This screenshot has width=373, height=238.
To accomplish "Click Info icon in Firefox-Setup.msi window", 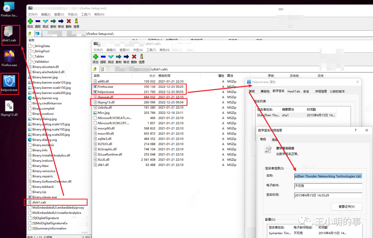I will point(76,21).
